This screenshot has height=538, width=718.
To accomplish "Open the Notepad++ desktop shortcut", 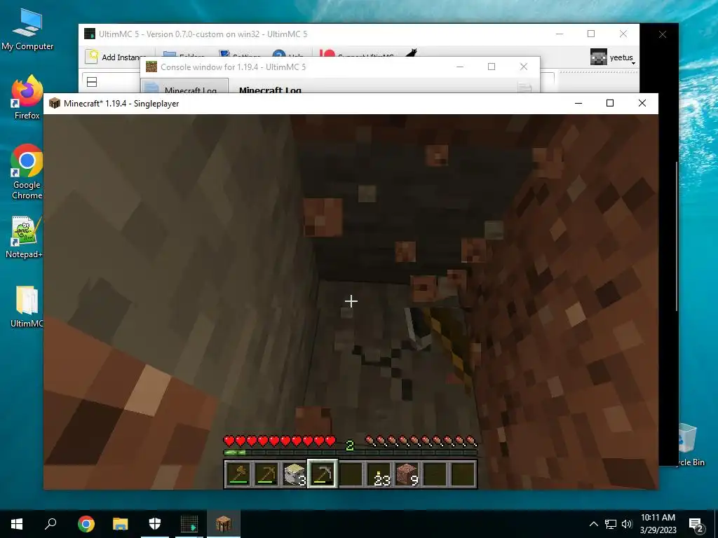I will [26, 237].
